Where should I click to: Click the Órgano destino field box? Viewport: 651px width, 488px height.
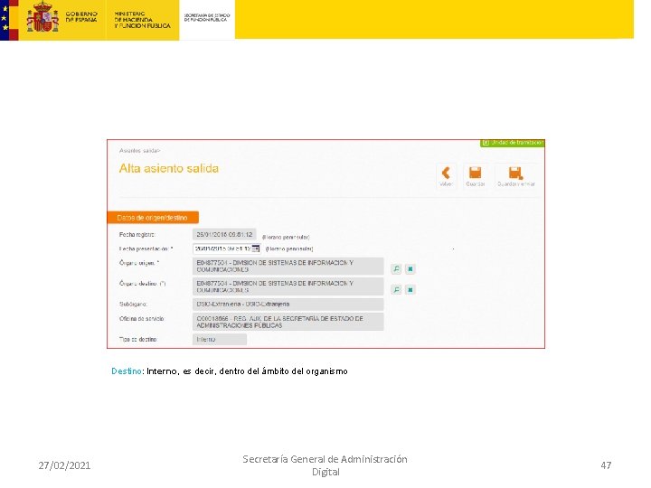click(288, 286)
